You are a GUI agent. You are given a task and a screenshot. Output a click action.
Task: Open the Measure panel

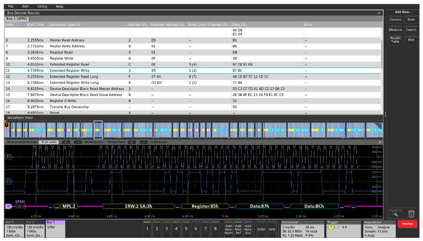395,29
